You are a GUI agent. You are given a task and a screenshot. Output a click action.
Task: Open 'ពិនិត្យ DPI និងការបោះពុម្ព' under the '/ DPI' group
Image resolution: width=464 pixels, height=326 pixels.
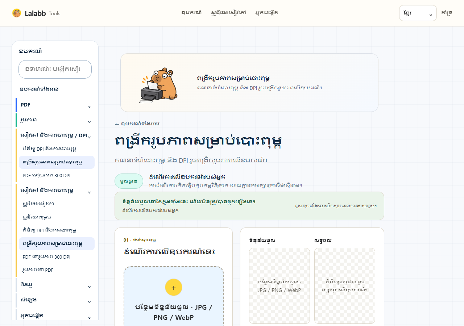click(57, 149)
